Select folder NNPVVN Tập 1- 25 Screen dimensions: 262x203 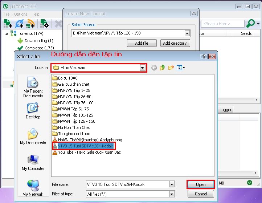(71, 90)
